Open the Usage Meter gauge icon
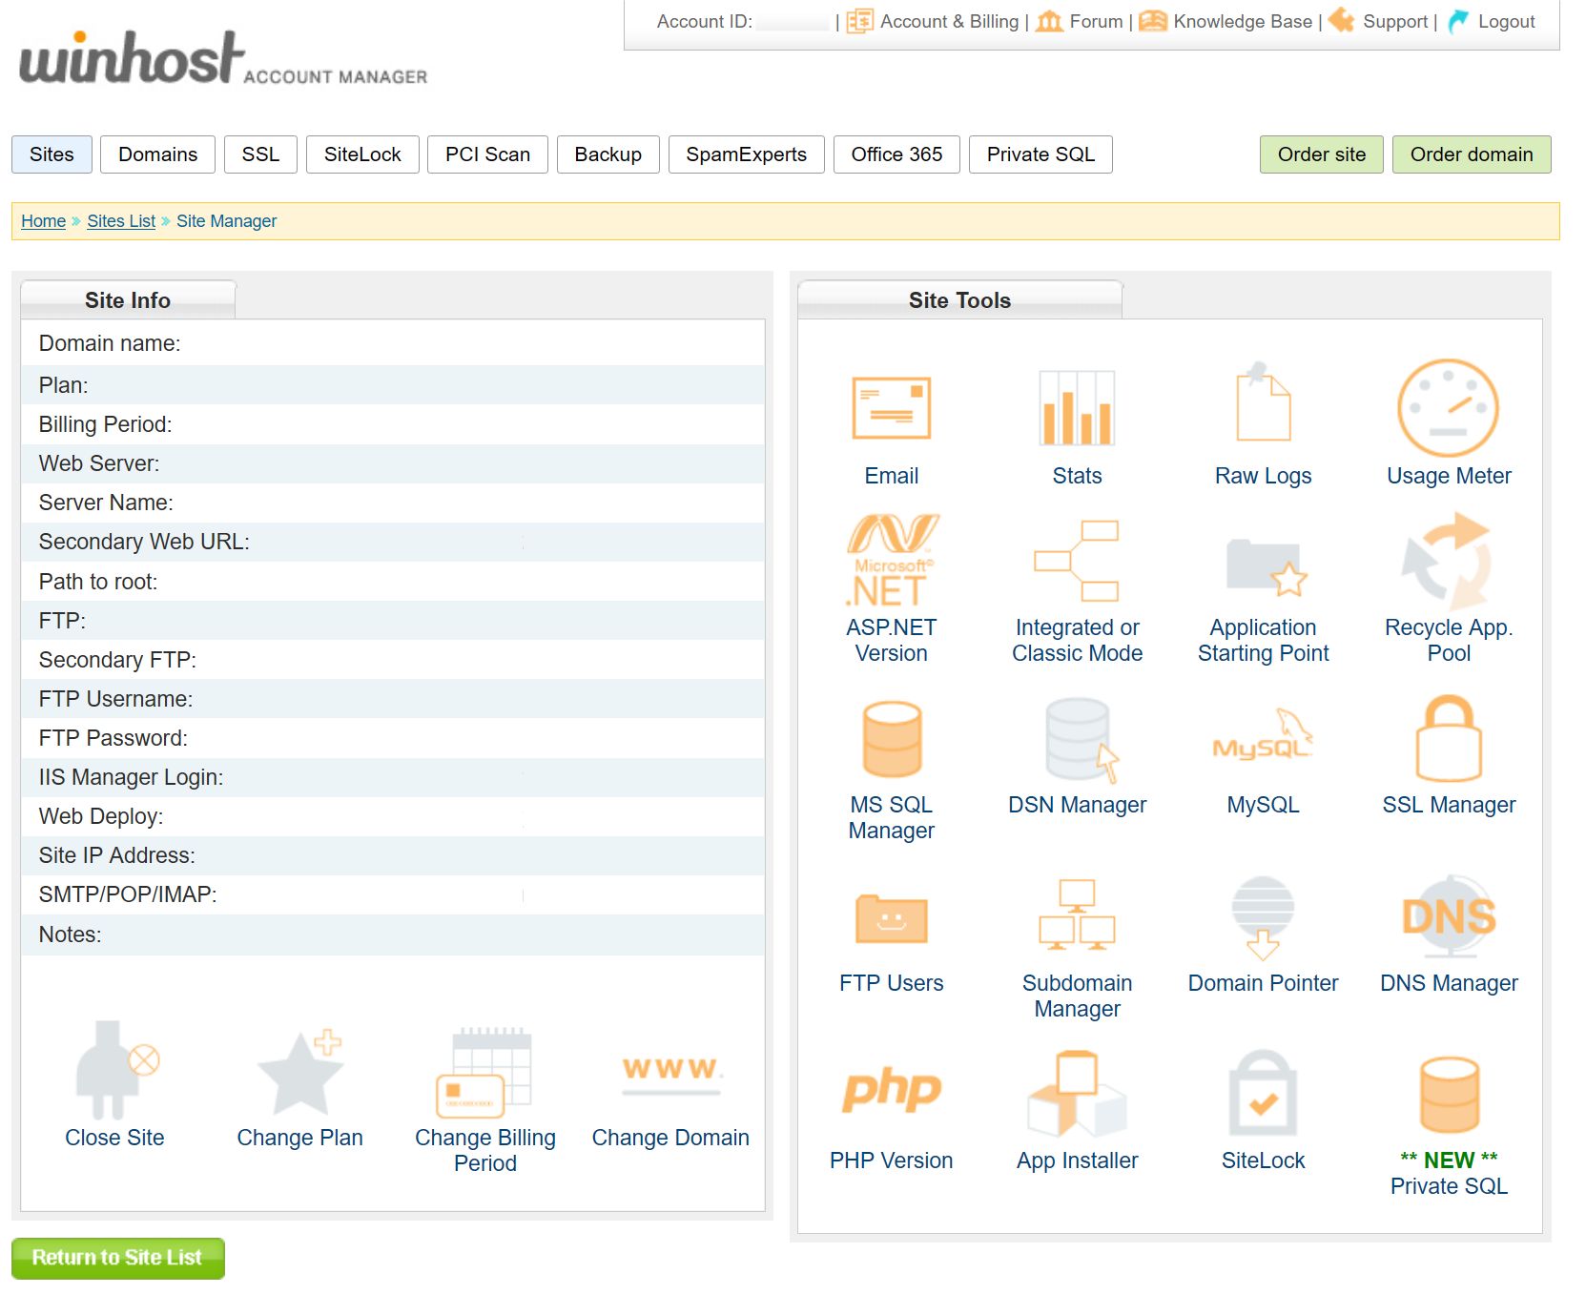The width and height of the screenshot is (1586, 1294). [1448, 407]
